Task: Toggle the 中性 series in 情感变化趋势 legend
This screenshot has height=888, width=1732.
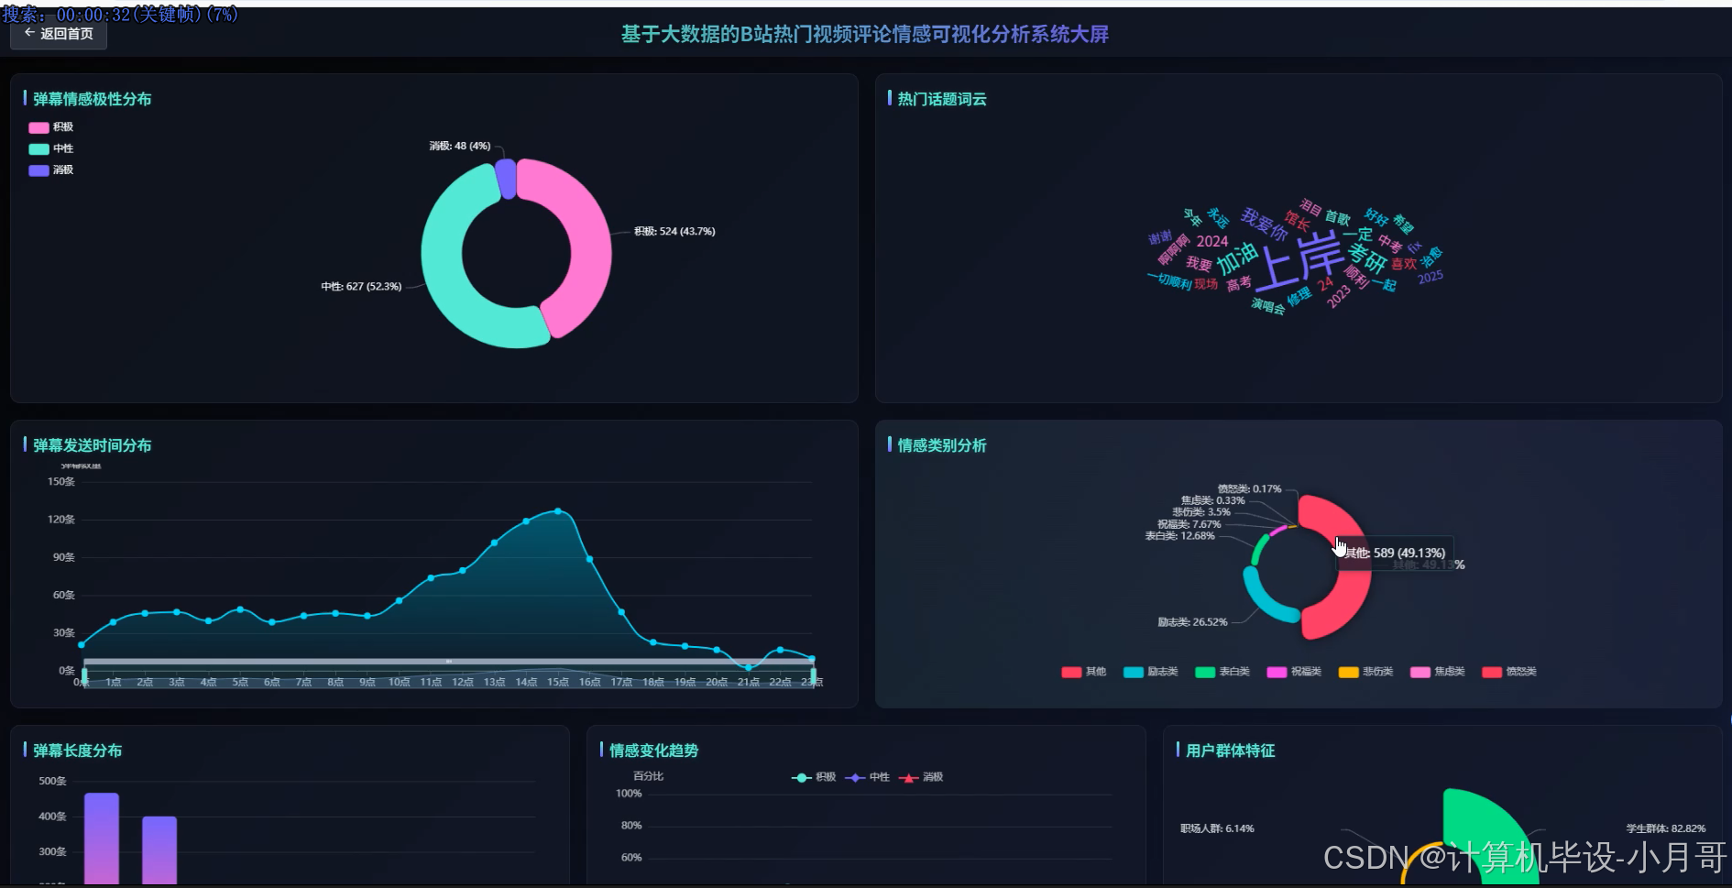Action: [867, 777]
